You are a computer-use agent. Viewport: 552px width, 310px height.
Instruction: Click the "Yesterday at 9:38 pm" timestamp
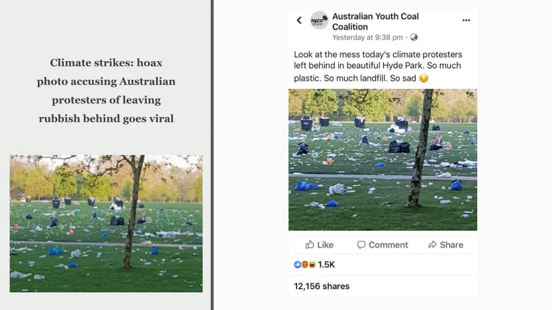coord(367,37)
